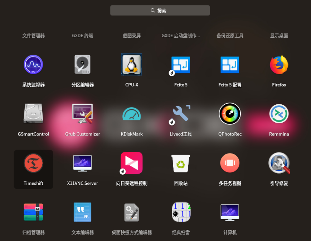
Task: Start the 经典扫雷 minesweeper game
Action: [x=181, y=212]
